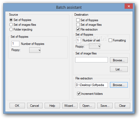
Task: Launch the Wizard button
Action: (70, 106)
